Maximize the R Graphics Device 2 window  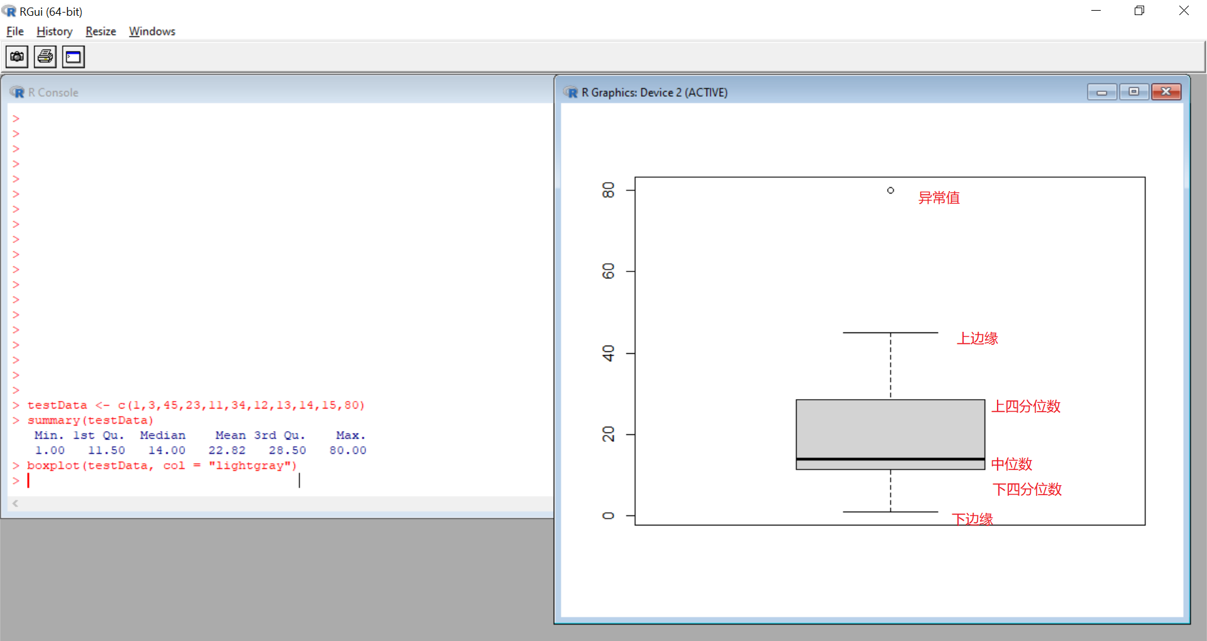(1134, 92)
